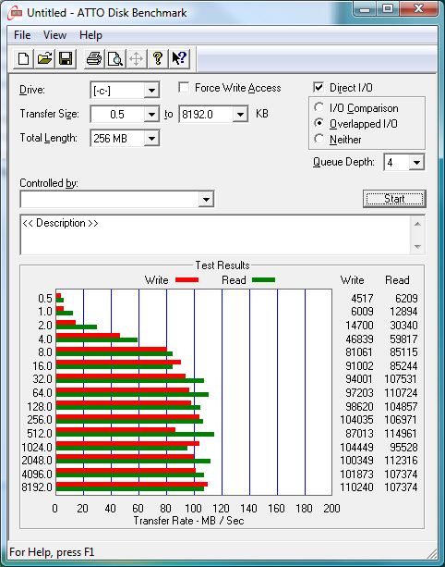Open the View menu
The width and height of the screenshot is (445, 567).
pos(54,35)
